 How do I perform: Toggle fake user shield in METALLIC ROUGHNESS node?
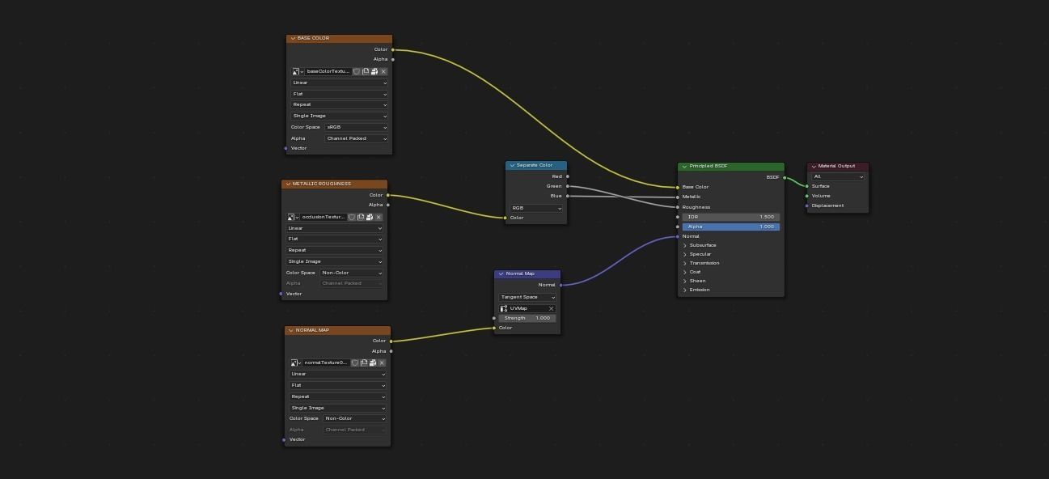coord(352,217)
